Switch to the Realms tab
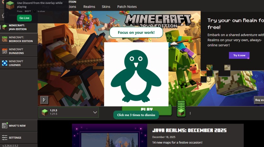 89,7
